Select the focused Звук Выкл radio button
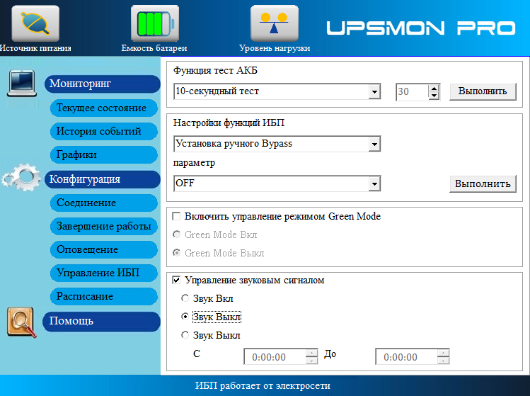This screenshot has width=530, height=396. 185,317
